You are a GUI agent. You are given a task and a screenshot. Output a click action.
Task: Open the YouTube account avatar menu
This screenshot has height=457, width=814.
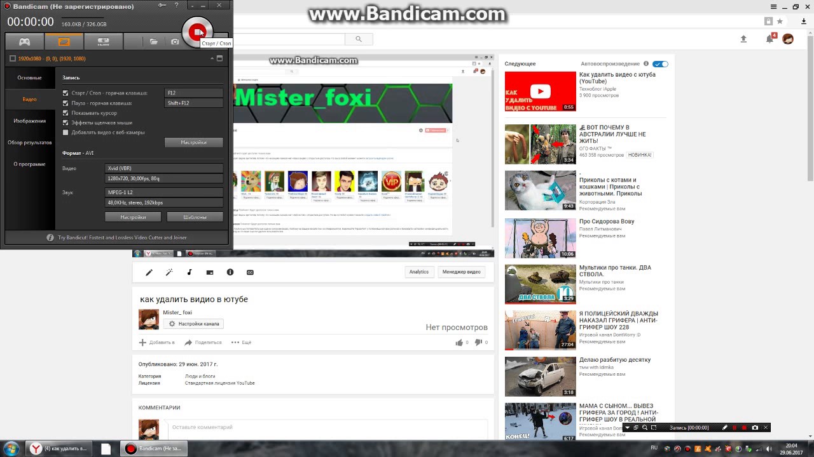coord(788,39)
